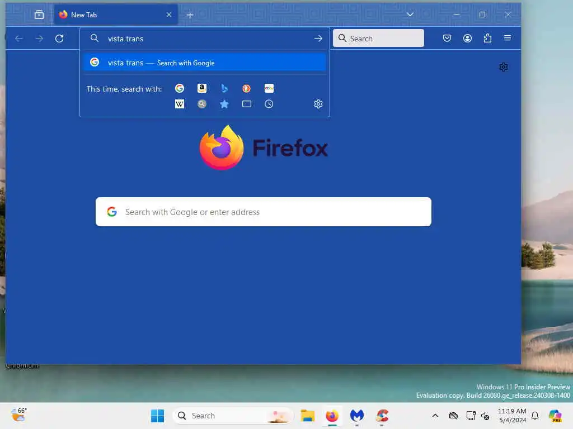Screen dimensions: 573x429
Task: Open Firefox View from the tab bar
Action: [x=39, y=15]
